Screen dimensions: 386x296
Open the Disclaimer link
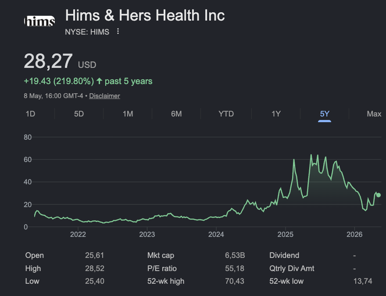104,96
